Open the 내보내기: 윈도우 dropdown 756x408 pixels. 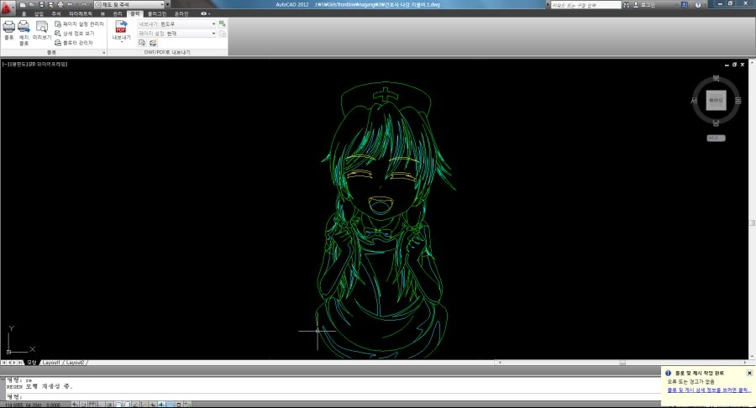tap(177, 24)
